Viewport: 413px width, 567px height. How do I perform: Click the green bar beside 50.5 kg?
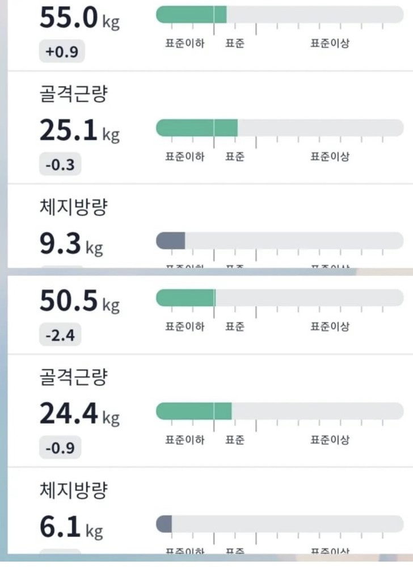(186, 298)
